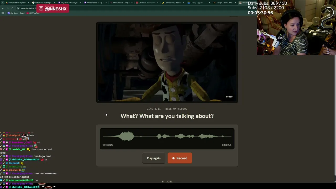Click mihu0212's chat username
This screenshot has height=189, width=336.
click(x=15, y=166)
